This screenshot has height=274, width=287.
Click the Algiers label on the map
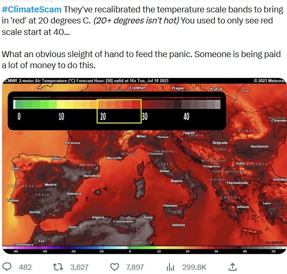click(x=98, y=217)
